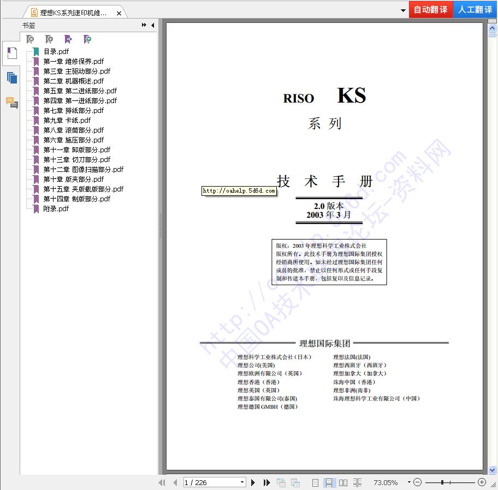
Task: Open bookmark 第四章 第一进纸部分.pdf
Action: [80, 100]
